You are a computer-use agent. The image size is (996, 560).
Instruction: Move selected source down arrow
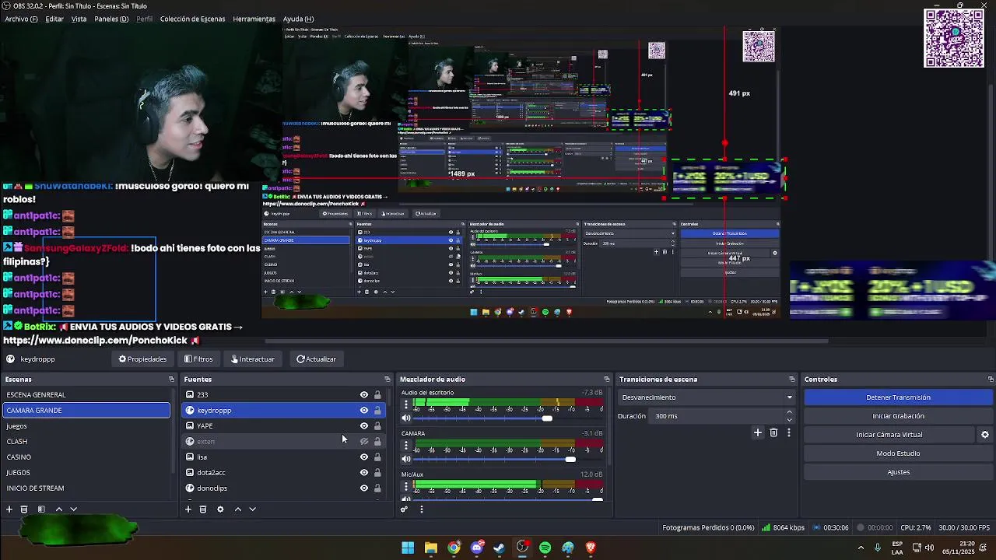tap(252, 509)
